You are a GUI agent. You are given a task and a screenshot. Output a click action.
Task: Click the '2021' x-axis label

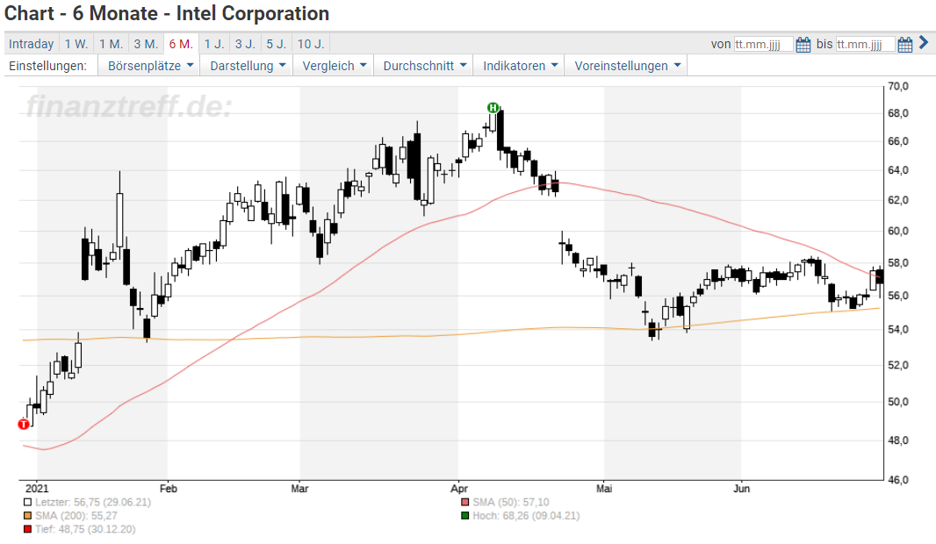click(37, 489)
